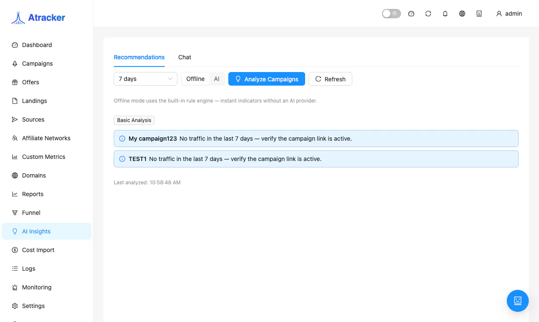
Task: Open the 7 days period dropdown
Action: coord(146,79)
